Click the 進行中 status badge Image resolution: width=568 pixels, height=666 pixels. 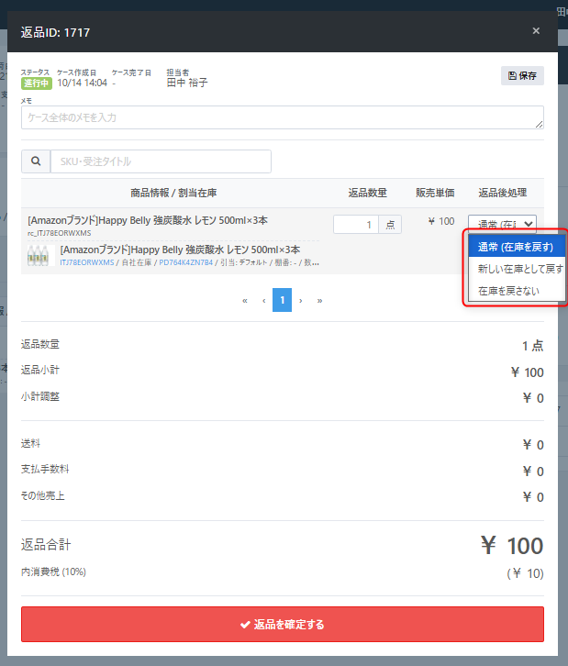(x=37, y=83)
